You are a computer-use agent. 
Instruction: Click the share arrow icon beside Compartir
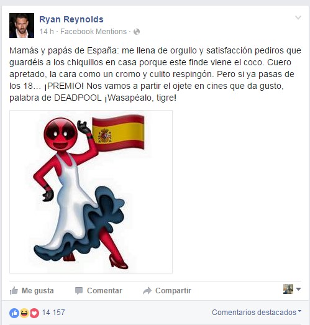click(147, 291)
